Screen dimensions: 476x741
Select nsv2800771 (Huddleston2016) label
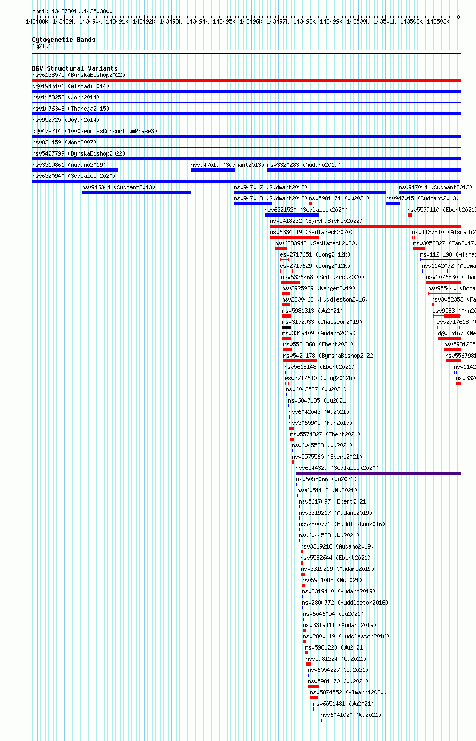[342, 524]
